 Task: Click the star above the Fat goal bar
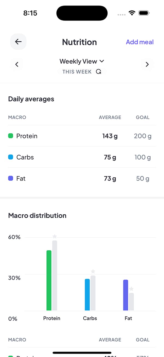[131, 289]
